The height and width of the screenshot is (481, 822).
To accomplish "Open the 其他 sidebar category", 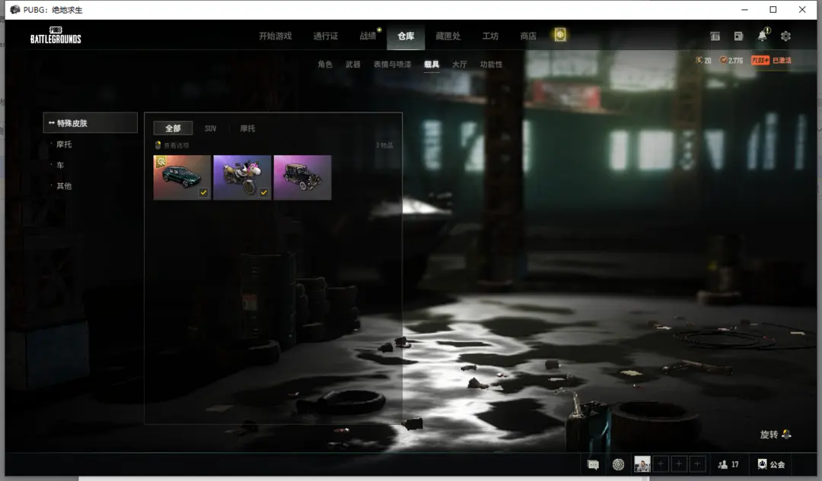I will point(64,186).
